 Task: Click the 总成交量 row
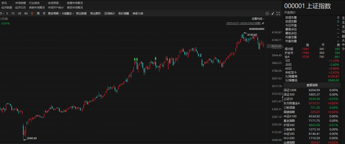pyautogui.click(x=312, y=17)
